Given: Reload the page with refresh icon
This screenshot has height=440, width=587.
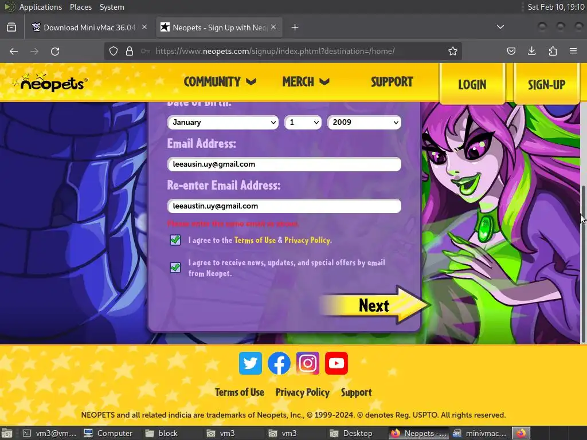Looking at the screenshot, I should [x=55, y=51].
